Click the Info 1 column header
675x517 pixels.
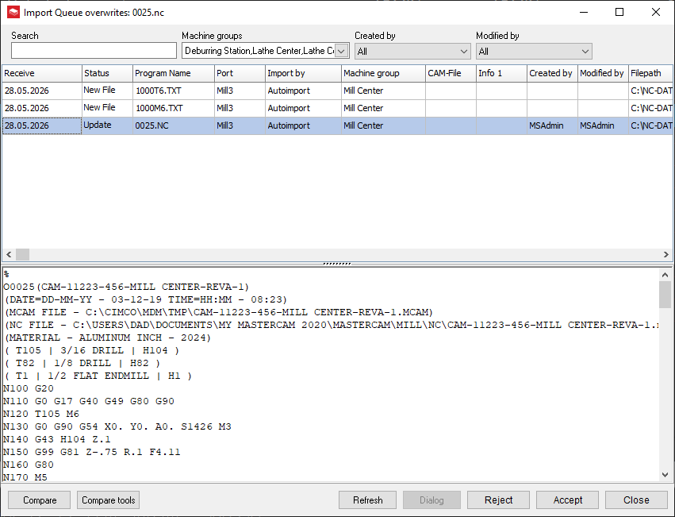501,73
